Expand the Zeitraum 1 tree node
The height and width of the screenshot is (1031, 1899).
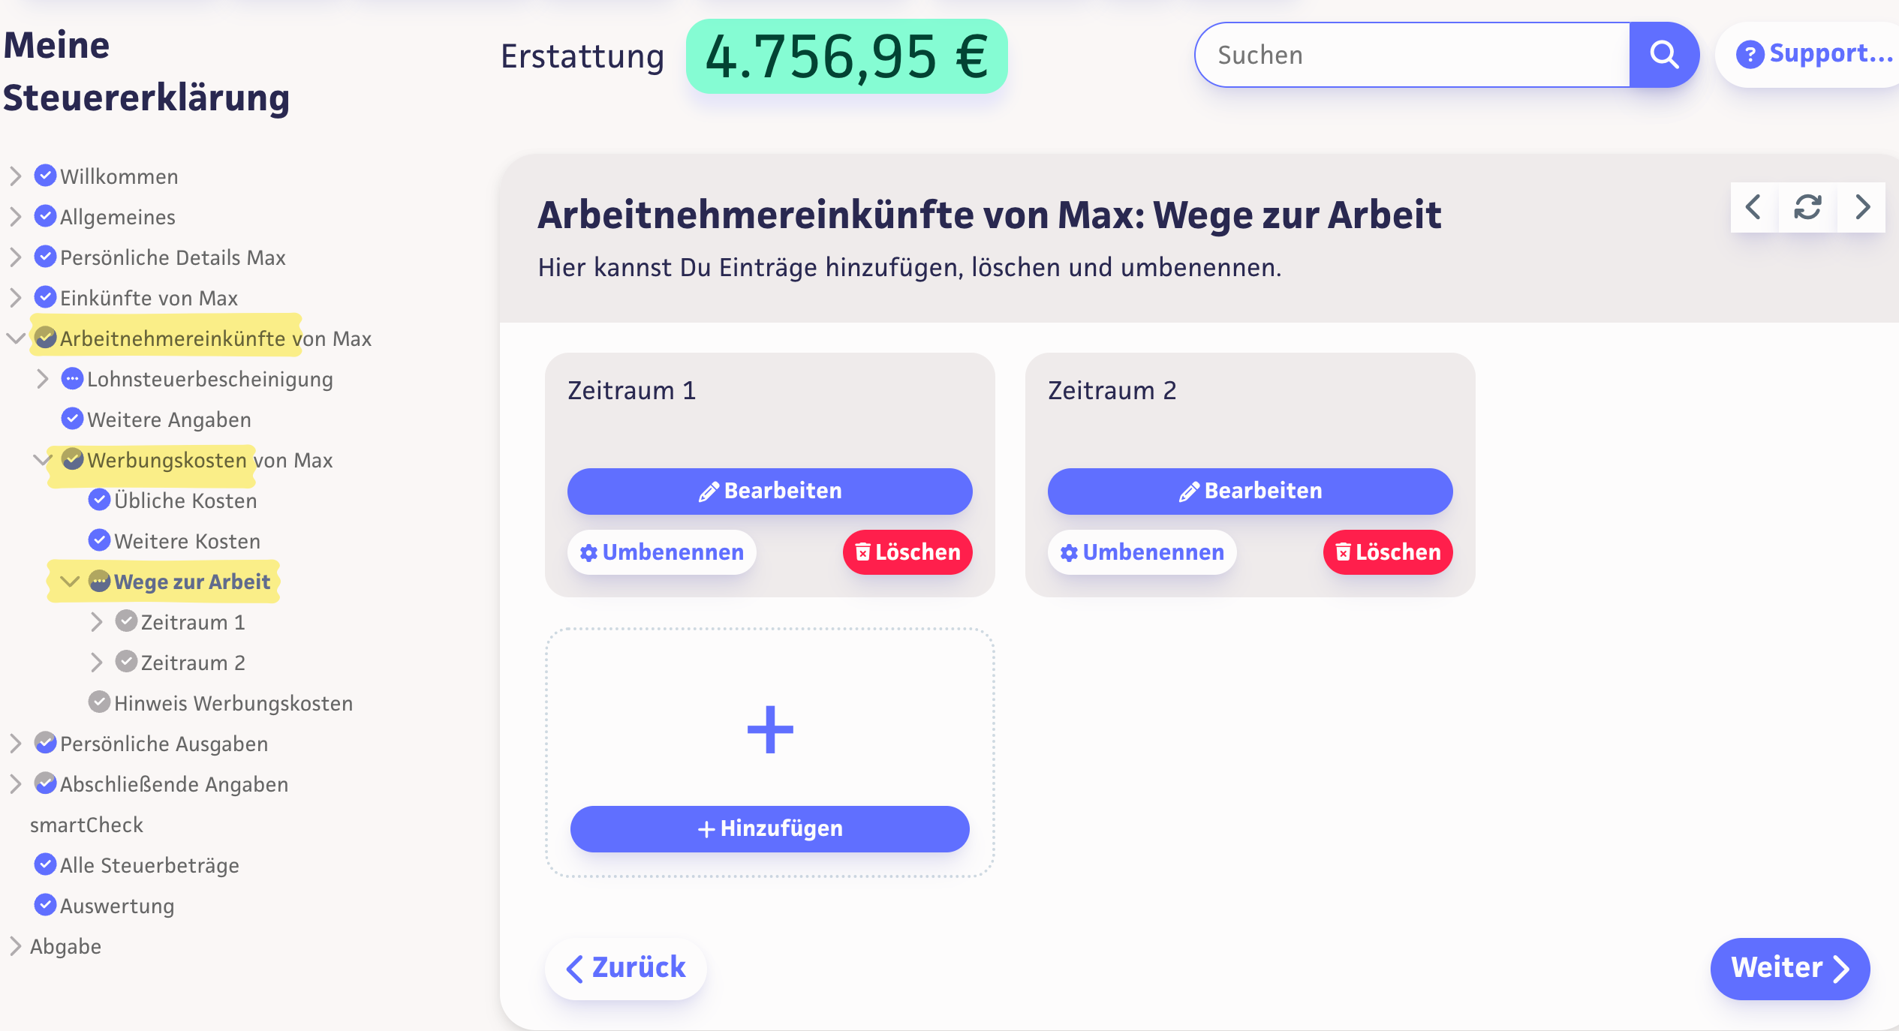click(96, 622)
